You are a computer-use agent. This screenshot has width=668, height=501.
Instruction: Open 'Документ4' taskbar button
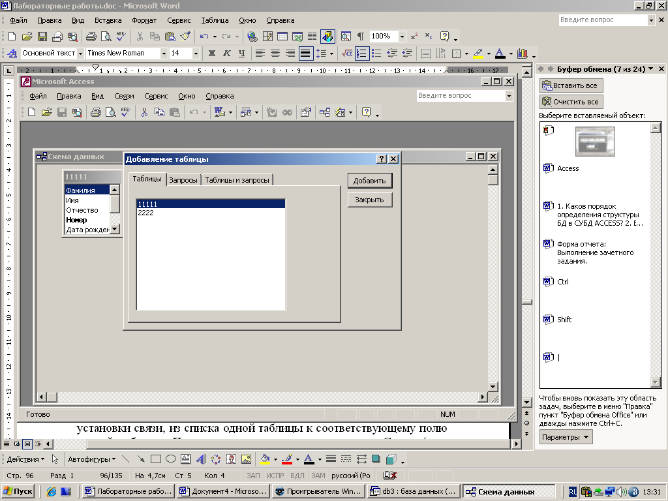(x=224, y=491)
